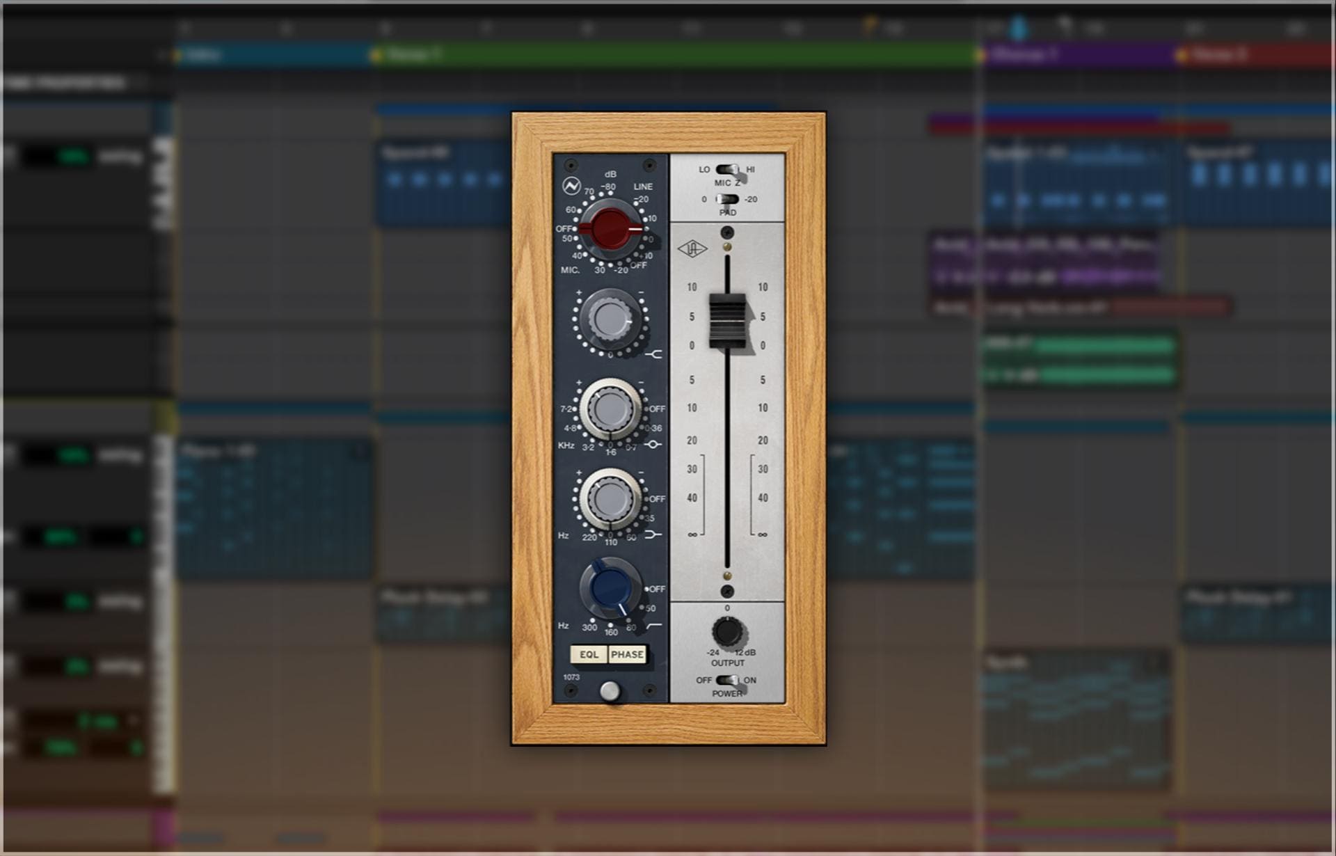
Task: Select the 300 Hz high-pass frequency label
Action: (589, 628)
